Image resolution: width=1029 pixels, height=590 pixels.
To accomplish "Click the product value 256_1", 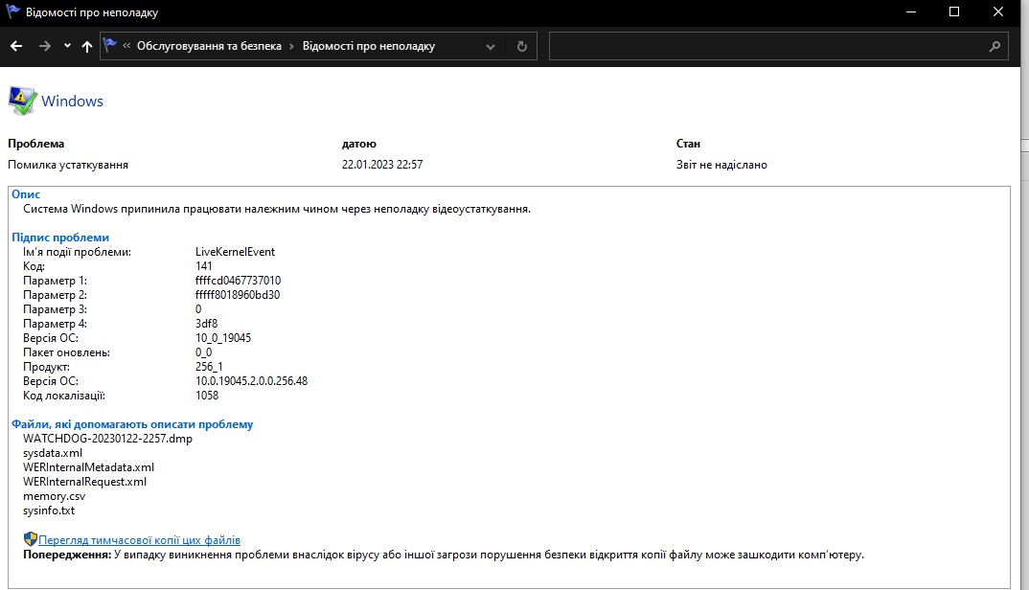I will [x=209, y=366].
